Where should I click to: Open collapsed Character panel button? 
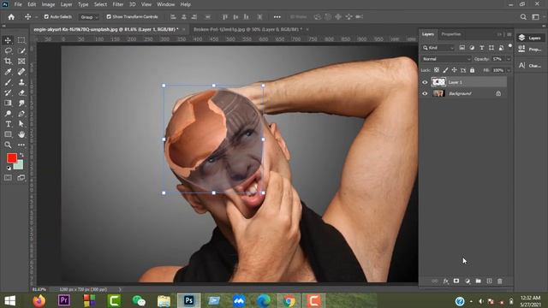tap(530, 65)
